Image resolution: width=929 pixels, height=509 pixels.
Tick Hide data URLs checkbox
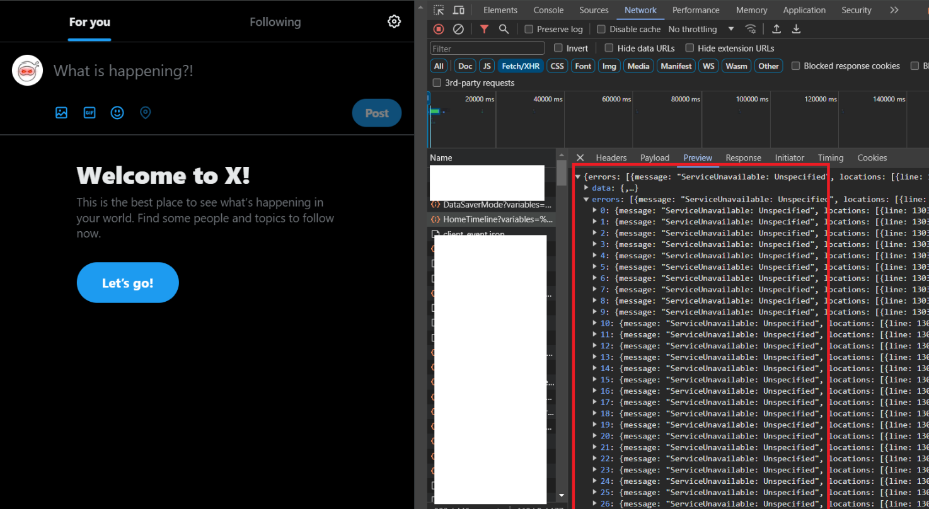pos(609,48)
